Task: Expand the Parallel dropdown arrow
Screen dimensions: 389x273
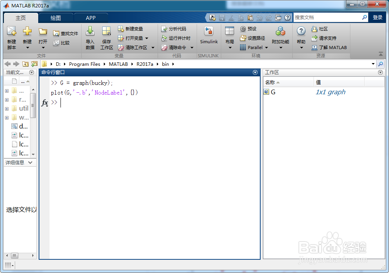Action: click(x=266, y=48)
